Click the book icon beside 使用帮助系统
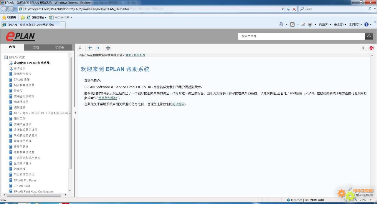This screenshot has width=377, height=204. click(11, 74)
